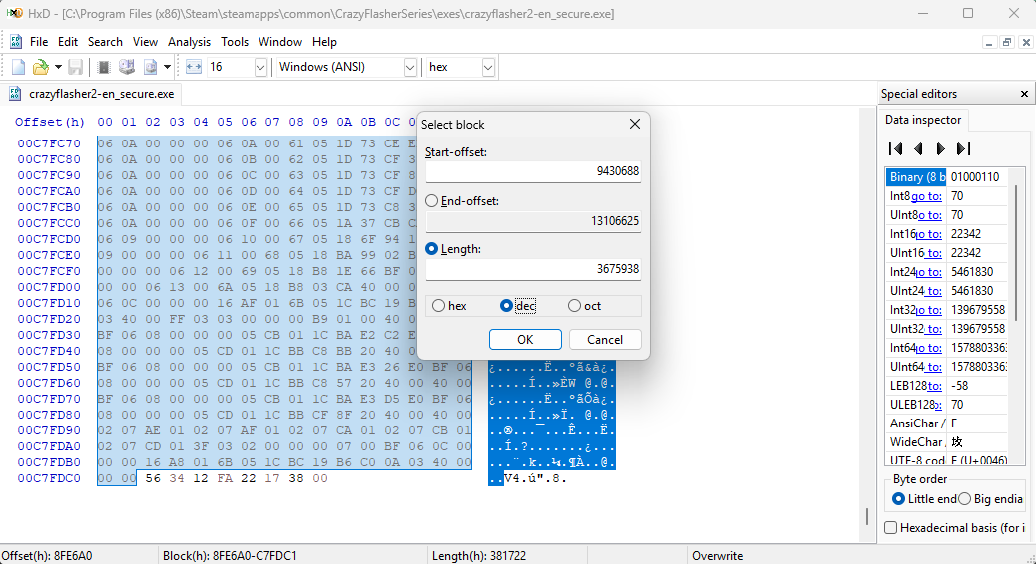This screenshot has width=1036, height=564.
Task: Select the oct radio option
Action: 575,306
